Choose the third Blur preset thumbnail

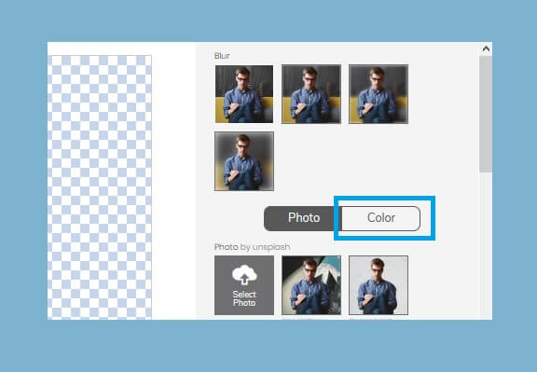(x=379, y=94)
